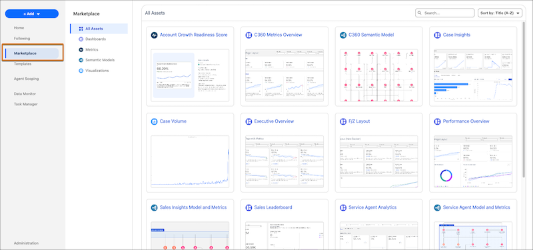Open Templates in the sidebar
The width and height of the screenshot is (533, 250).
click(23, 64)
